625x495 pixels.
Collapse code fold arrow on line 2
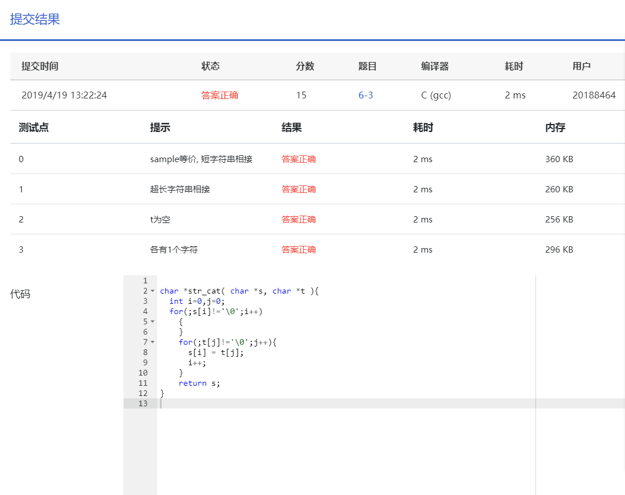[x=152, y=291]
